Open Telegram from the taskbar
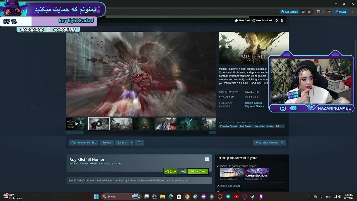 pos(228,197)
